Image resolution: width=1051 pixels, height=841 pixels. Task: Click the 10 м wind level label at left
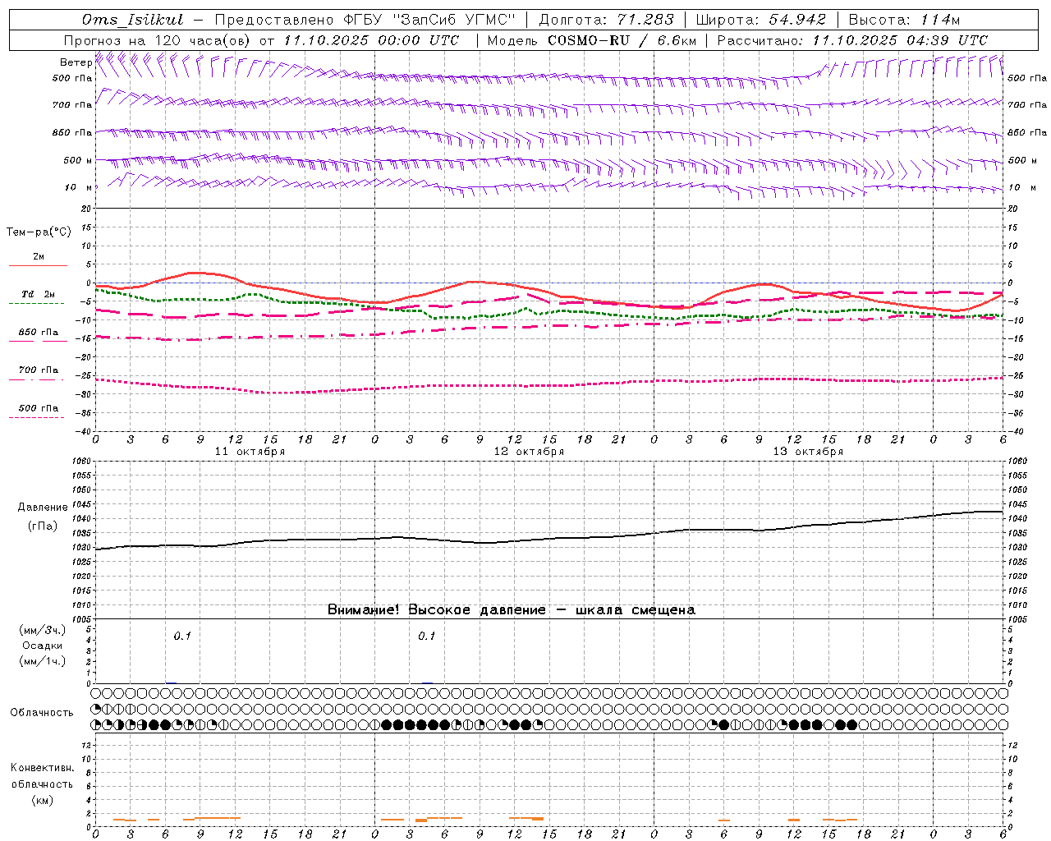79,188
